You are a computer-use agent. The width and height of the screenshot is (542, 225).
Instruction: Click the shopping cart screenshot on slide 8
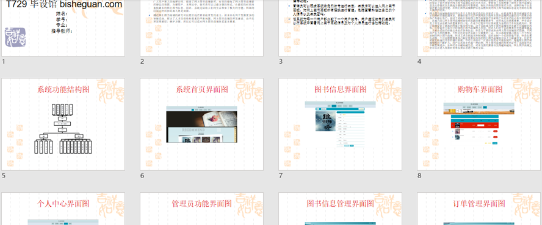click(x=479, y=123)
